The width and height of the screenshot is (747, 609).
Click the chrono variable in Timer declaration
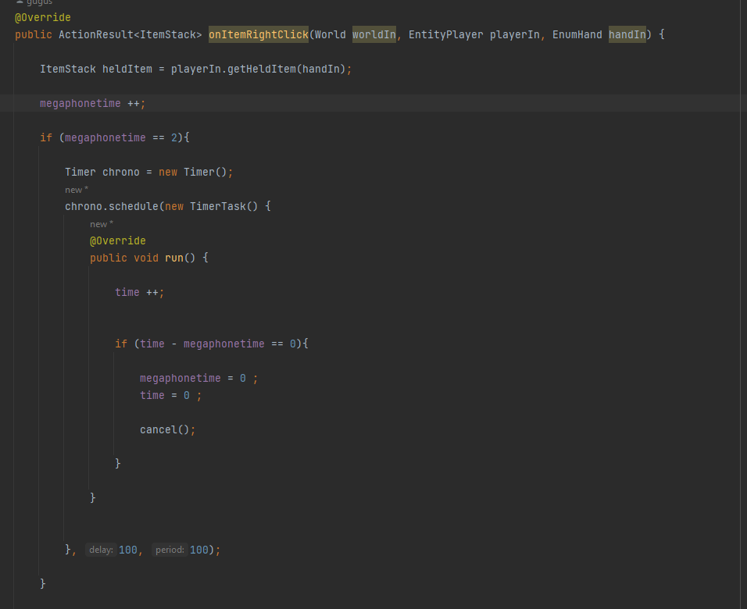pyautogui.click(x=121, y=173)
